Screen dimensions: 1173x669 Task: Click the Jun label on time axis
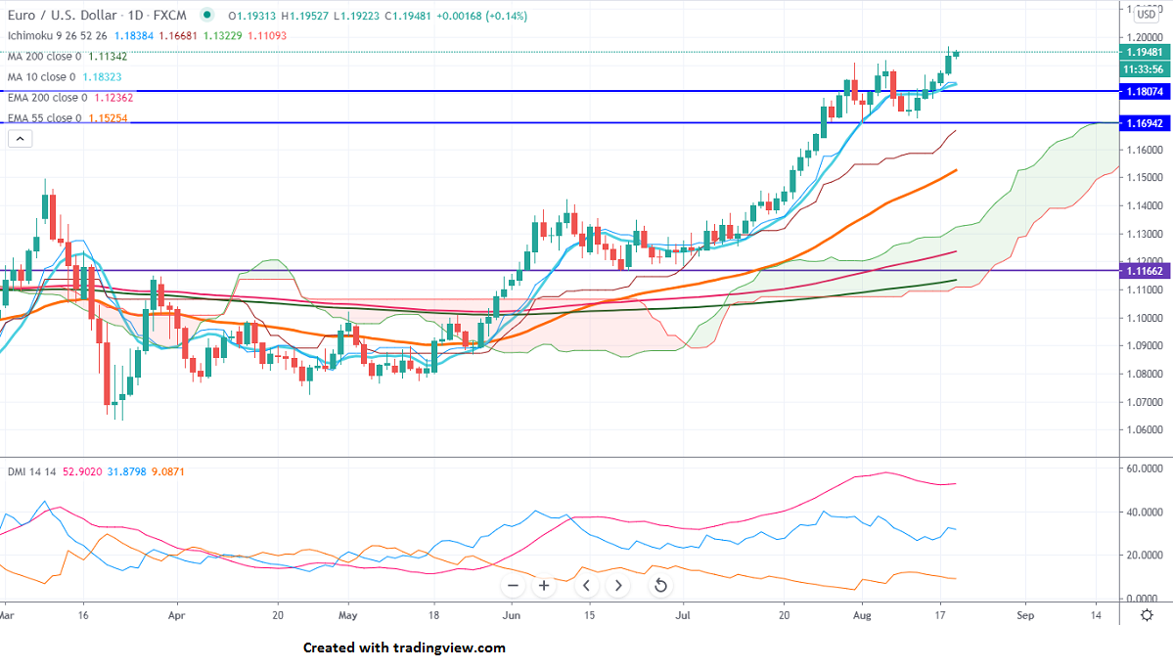(512, 615)
